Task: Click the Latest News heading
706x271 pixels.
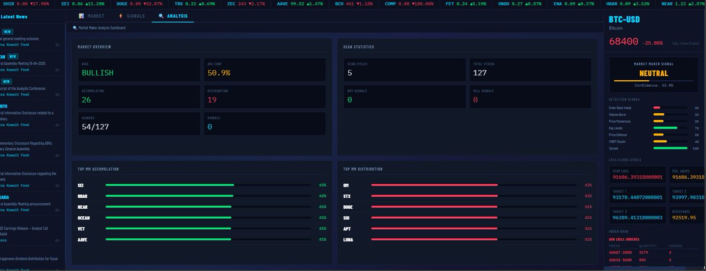Action: point(14,16)
